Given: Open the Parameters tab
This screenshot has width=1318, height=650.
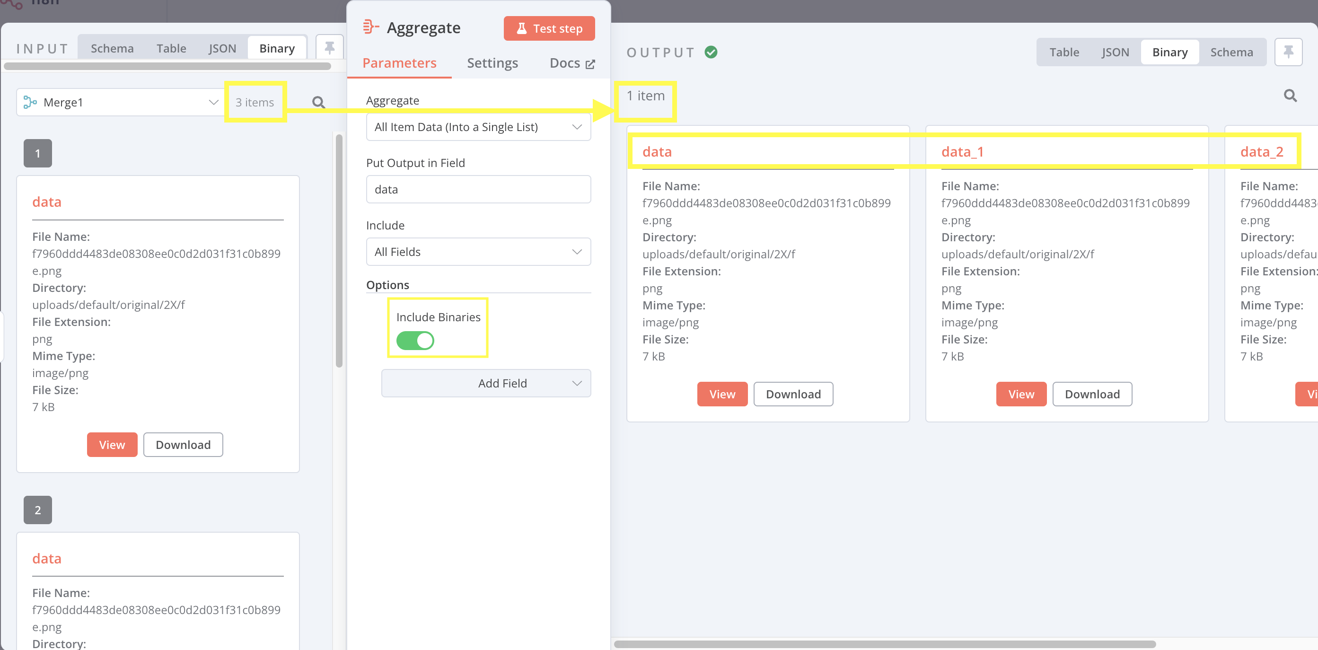Looking at the screenshot, I should [399, 63].
